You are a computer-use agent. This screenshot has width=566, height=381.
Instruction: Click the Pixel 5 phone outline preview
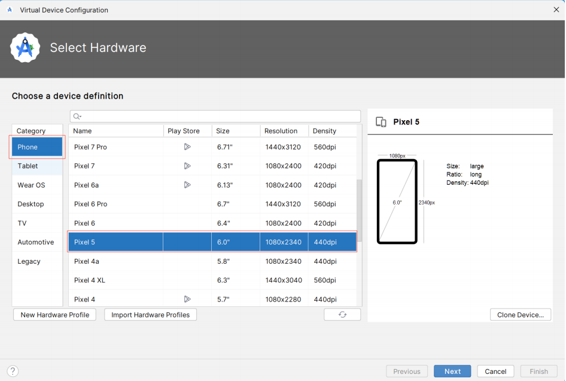(397, 202)
